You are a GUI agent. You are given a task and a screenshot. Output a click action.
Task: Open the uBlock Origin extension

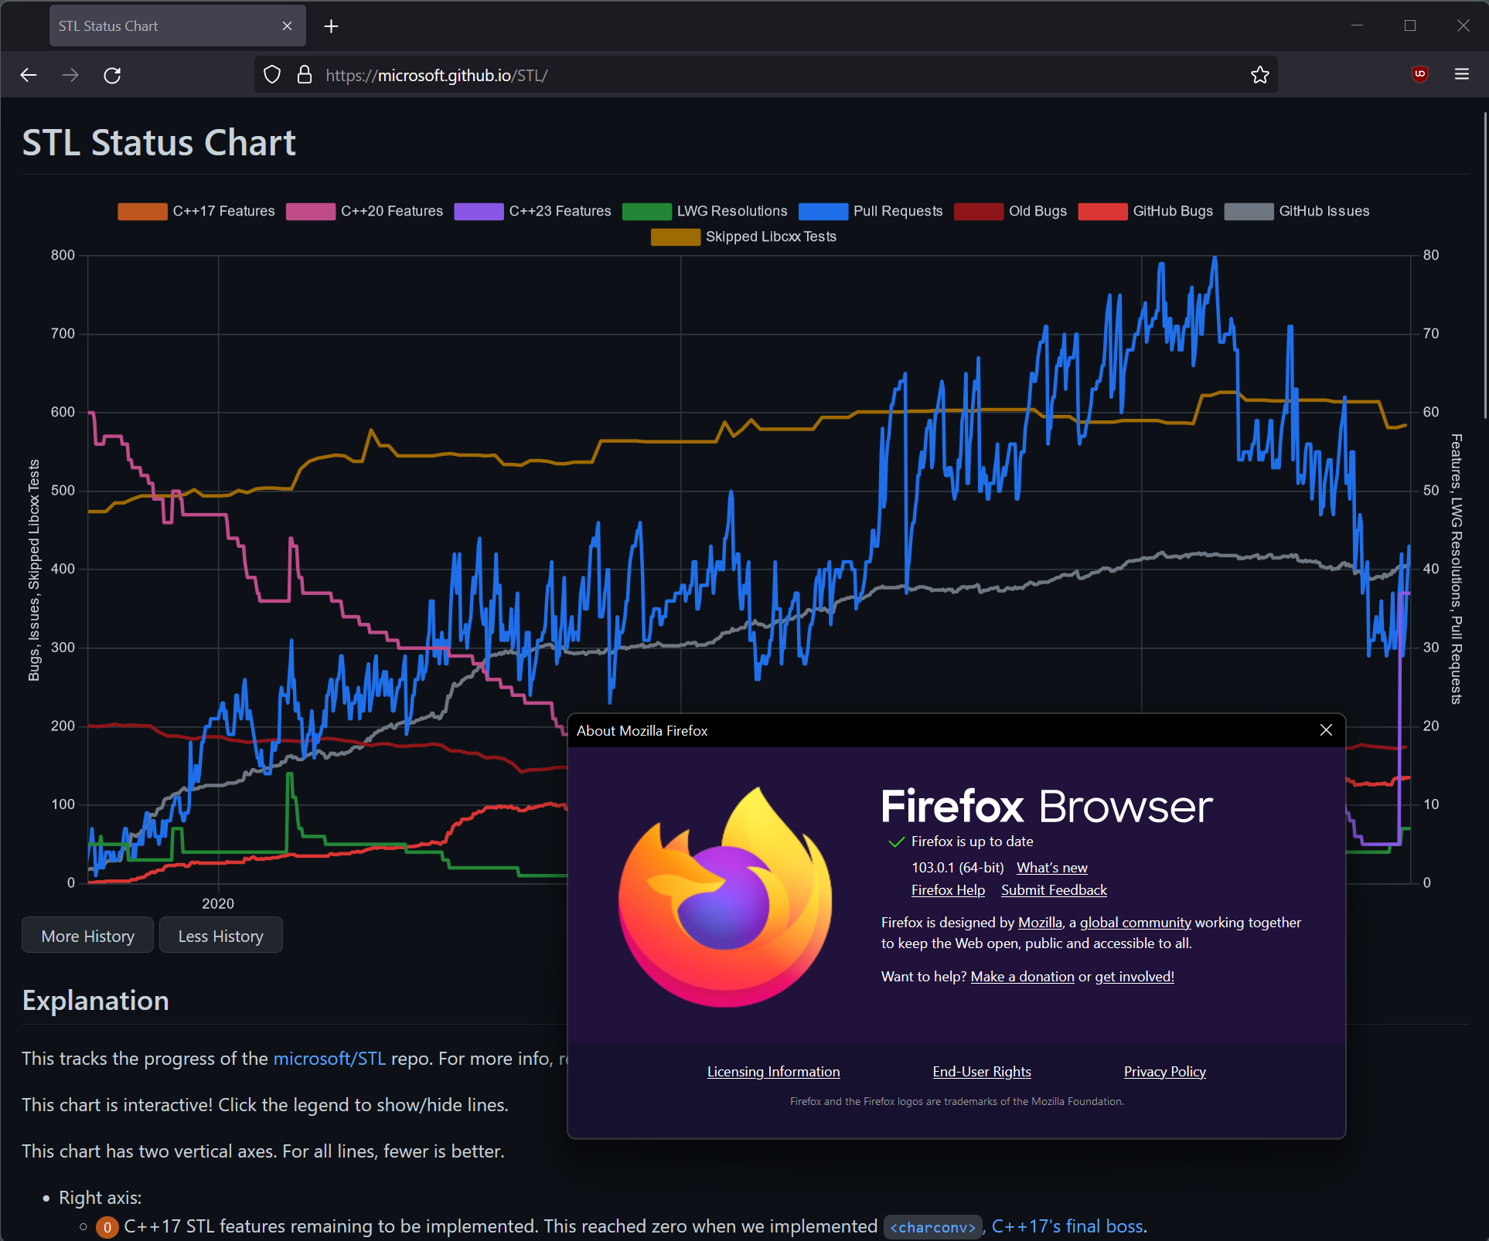1419,74
